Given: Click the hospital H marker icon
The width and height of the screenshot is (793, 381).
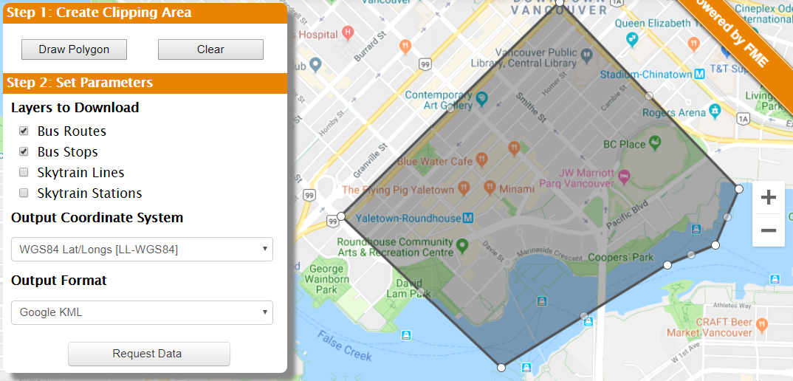Looking at the screenshot, I should pyautogui.click(x=347, y=33).
